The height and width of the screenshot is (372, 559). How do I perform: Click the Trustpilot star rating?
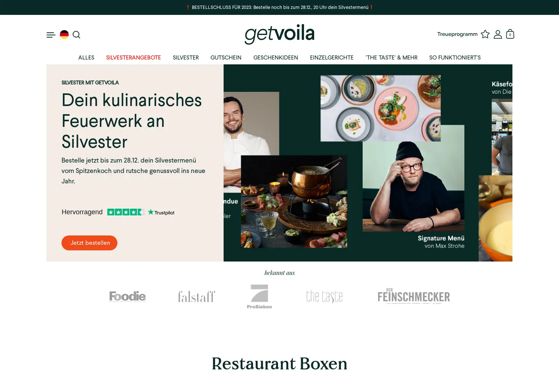126,212
